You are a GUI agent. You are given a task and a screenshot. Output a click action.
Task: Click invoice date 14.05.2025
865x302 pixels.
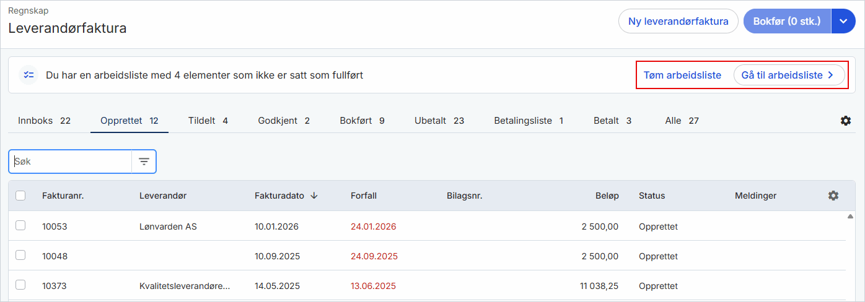tap(277, 286)
